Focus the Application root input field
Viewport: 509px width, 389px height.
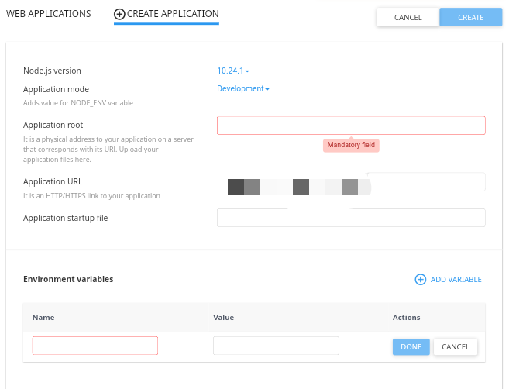[351, 126]
